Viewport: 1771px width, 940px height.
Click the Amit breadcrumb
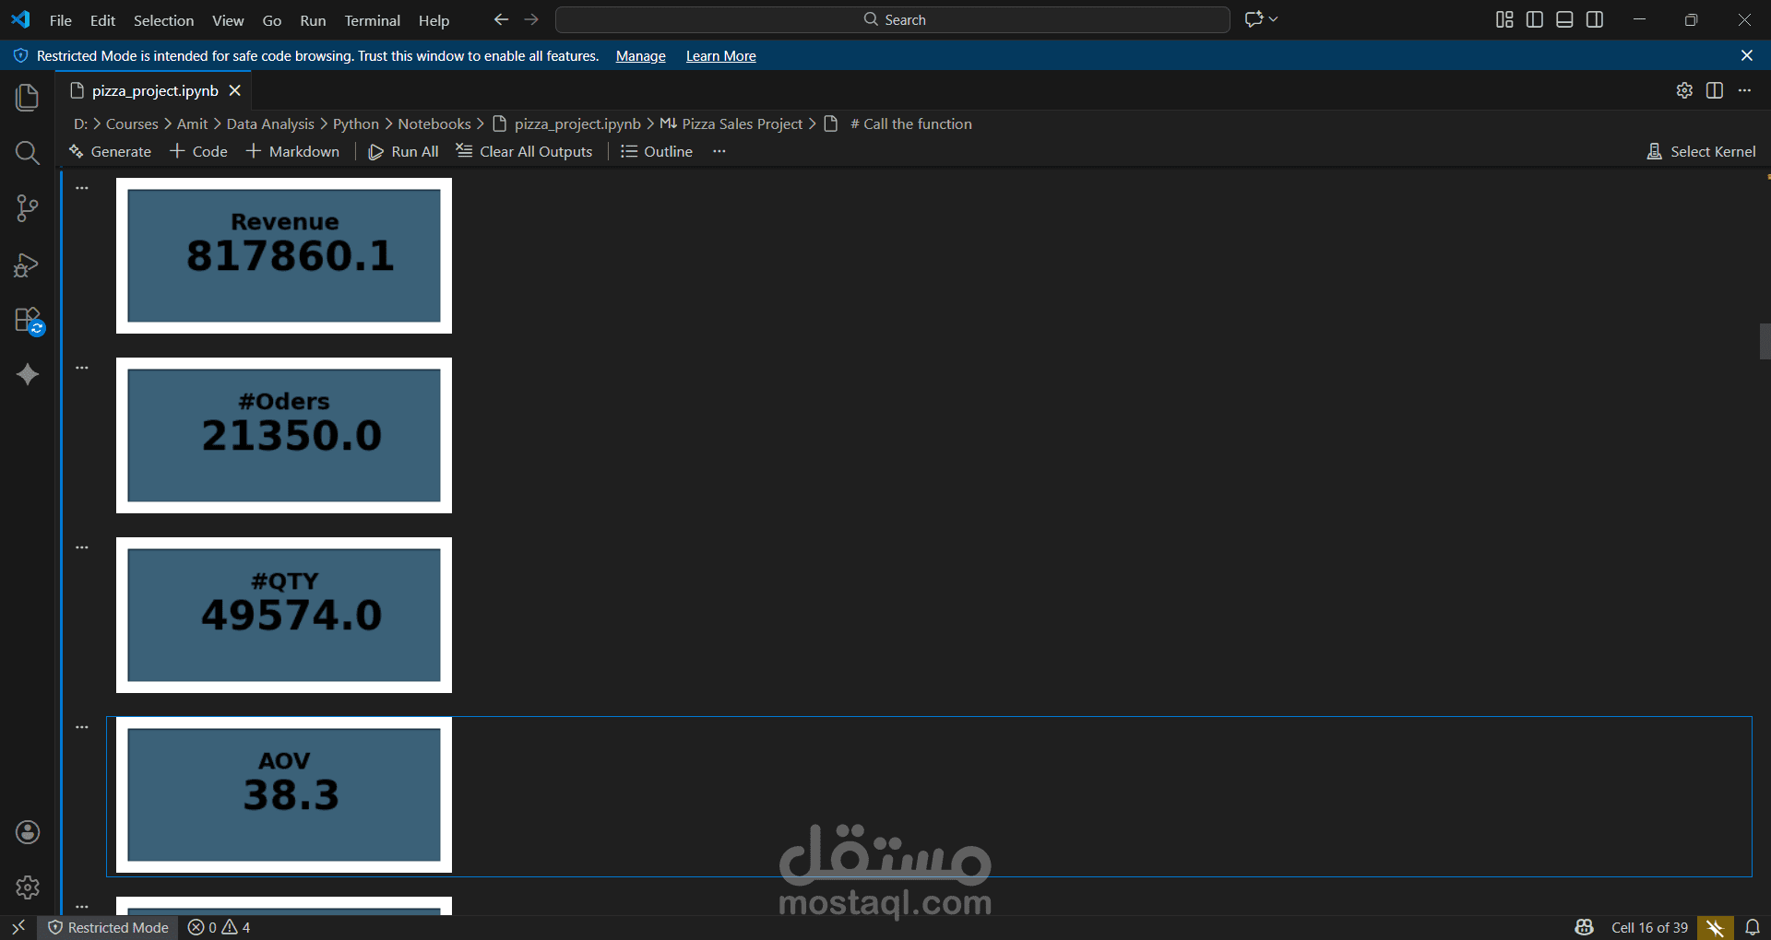click(x=193, y=123)
